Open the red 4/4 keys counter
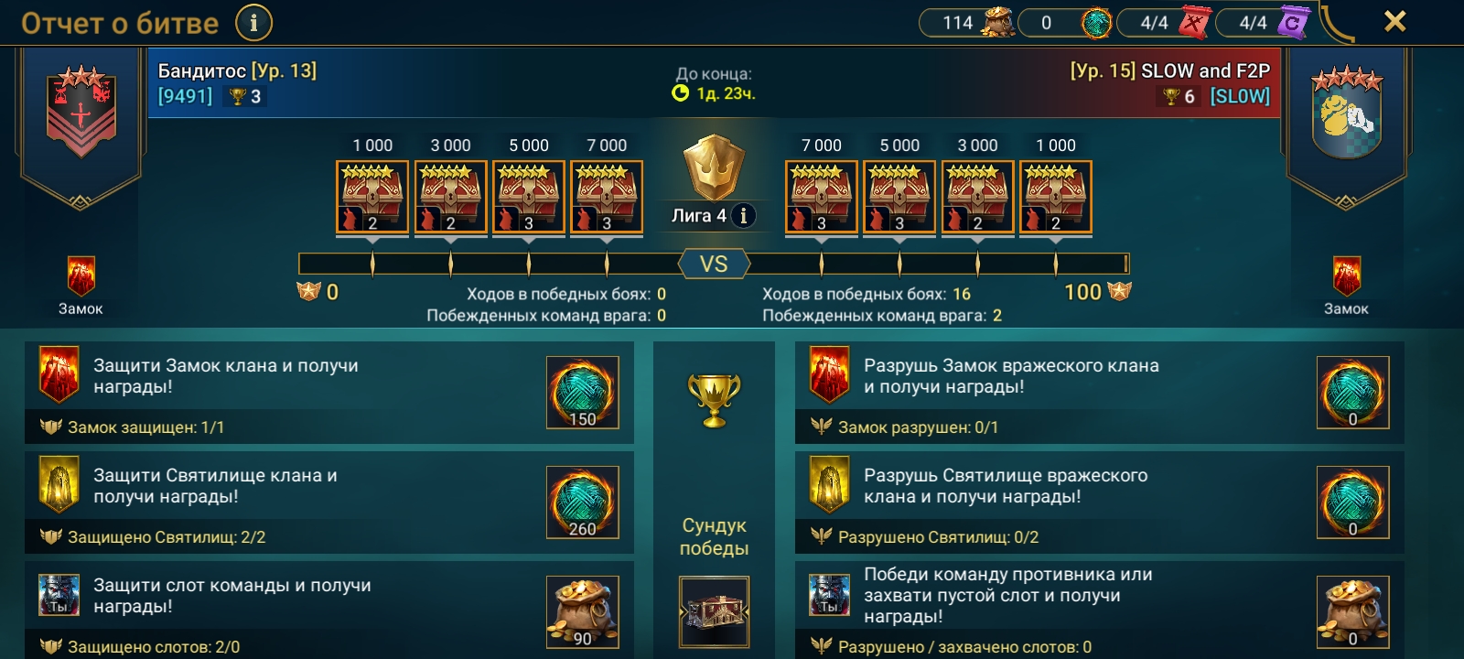 click(x=1165, y=22)
